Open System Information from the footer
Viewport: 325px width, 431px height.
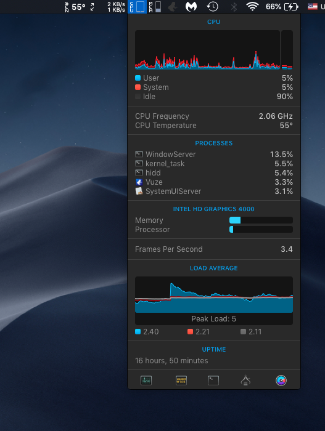coord(245,381)
